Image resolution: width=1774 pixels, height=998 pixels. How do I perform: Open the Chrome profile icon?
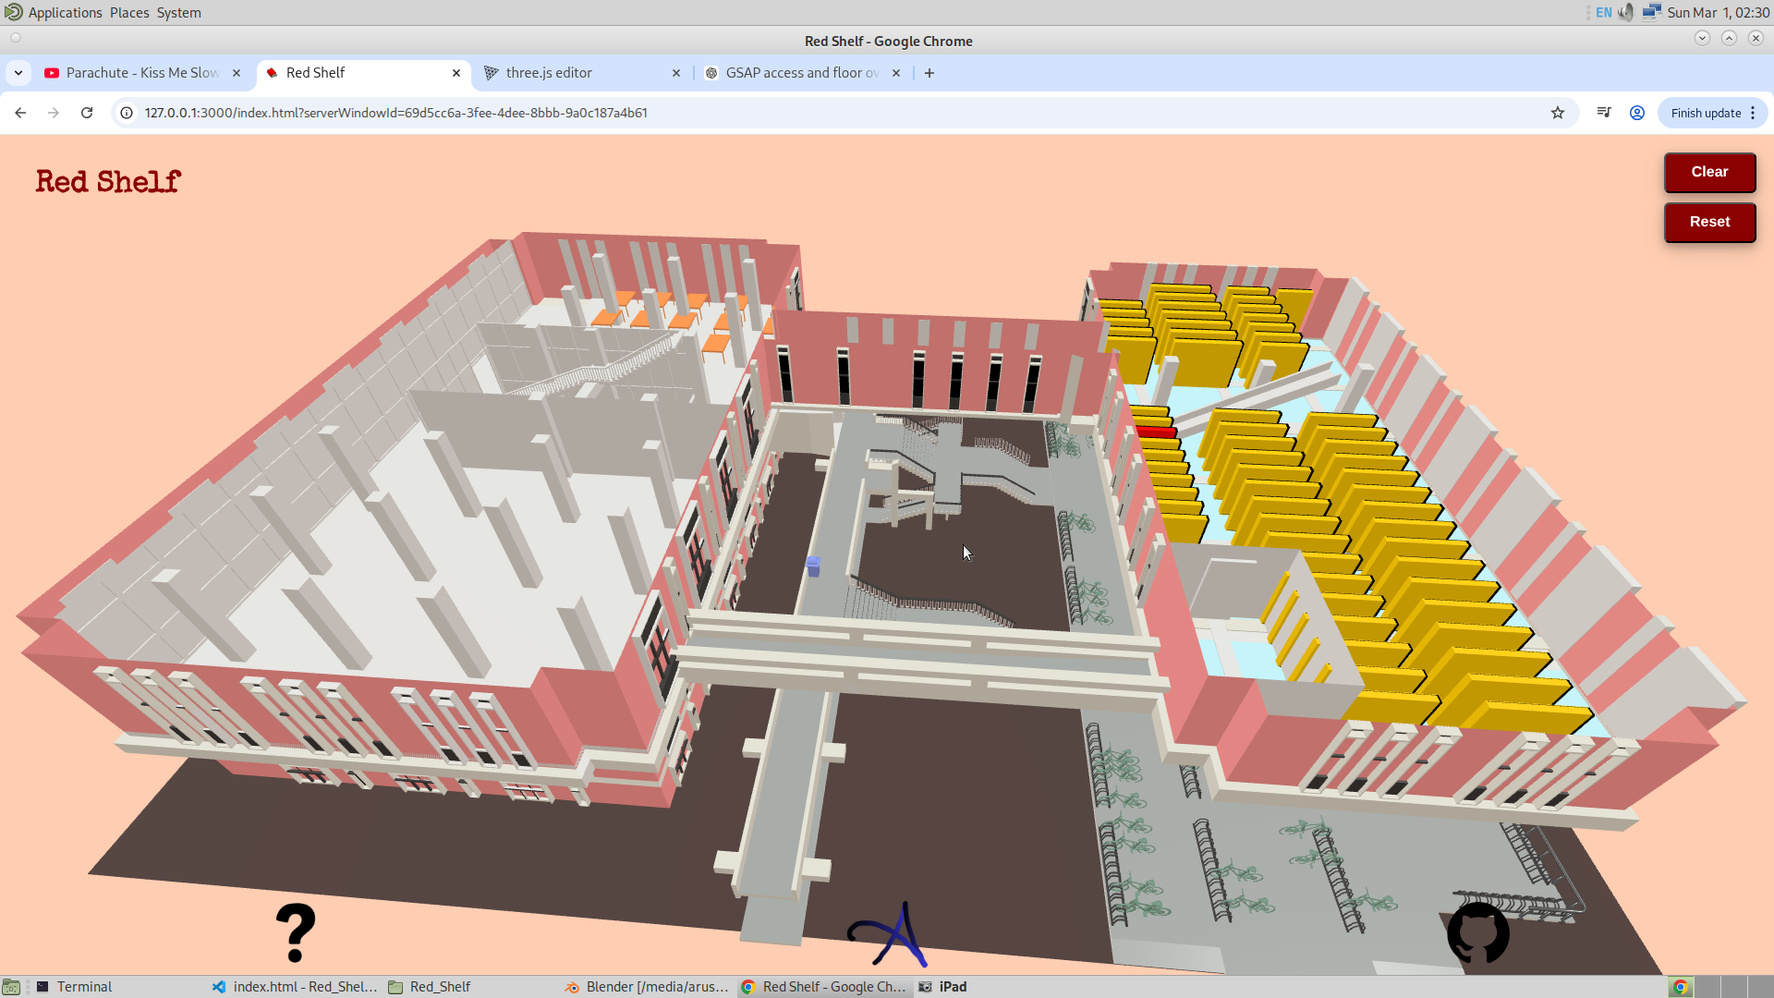(1636, 113)
